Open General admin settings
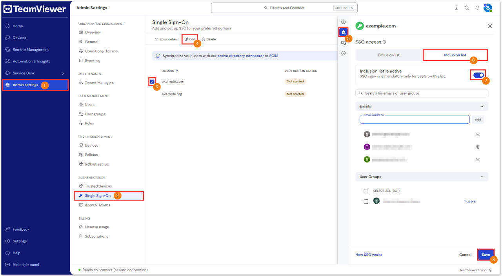Viewport: 502px width, 277px height. point(91,42)
